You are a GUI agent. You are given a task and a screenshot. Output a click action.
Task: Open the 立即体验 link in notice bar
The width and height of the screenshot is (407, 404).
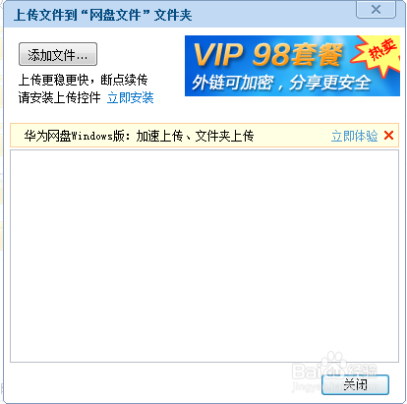354,136
